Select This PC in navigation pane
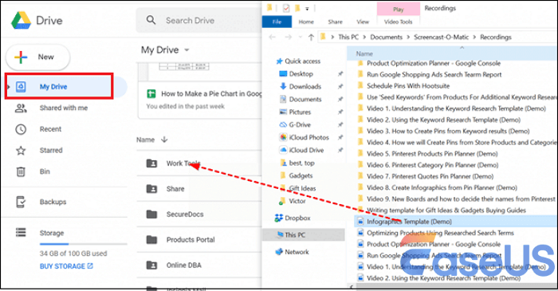The image size is (558, 291). 303,234
